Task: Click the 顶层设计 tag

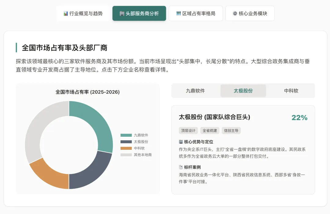Action: point(188,131)
